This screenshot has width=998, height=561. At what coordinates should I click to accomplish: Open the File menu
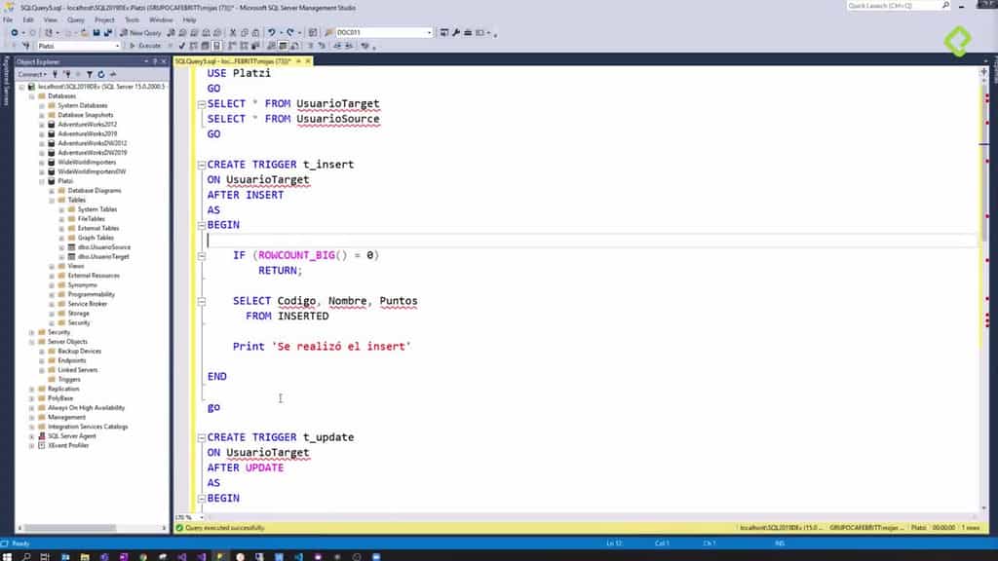[8, 19]
